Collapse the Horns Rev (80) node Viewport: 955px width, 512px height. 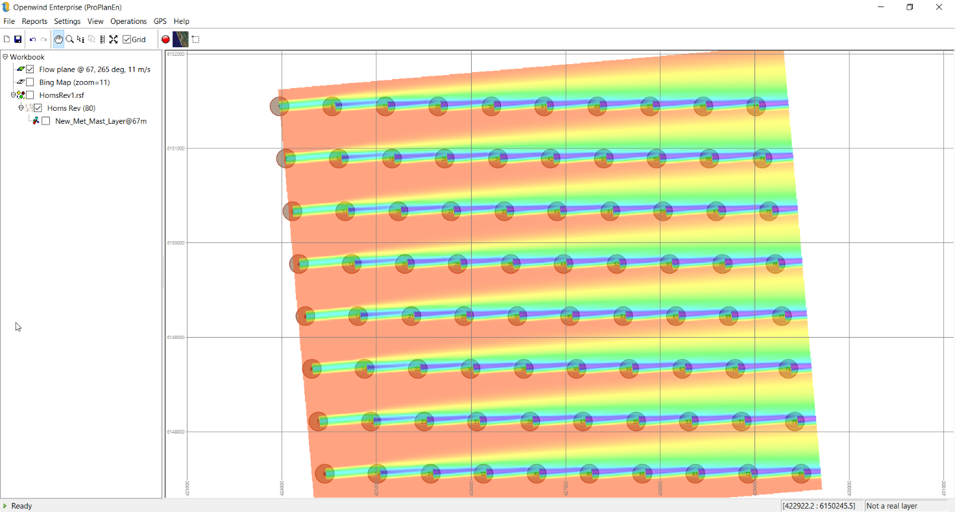21,108
